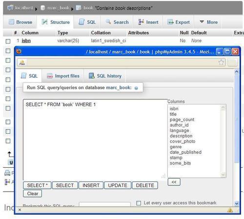The image size is (244, 219).
Task: Open the Import files tab
Action: [x=63, y=76]
